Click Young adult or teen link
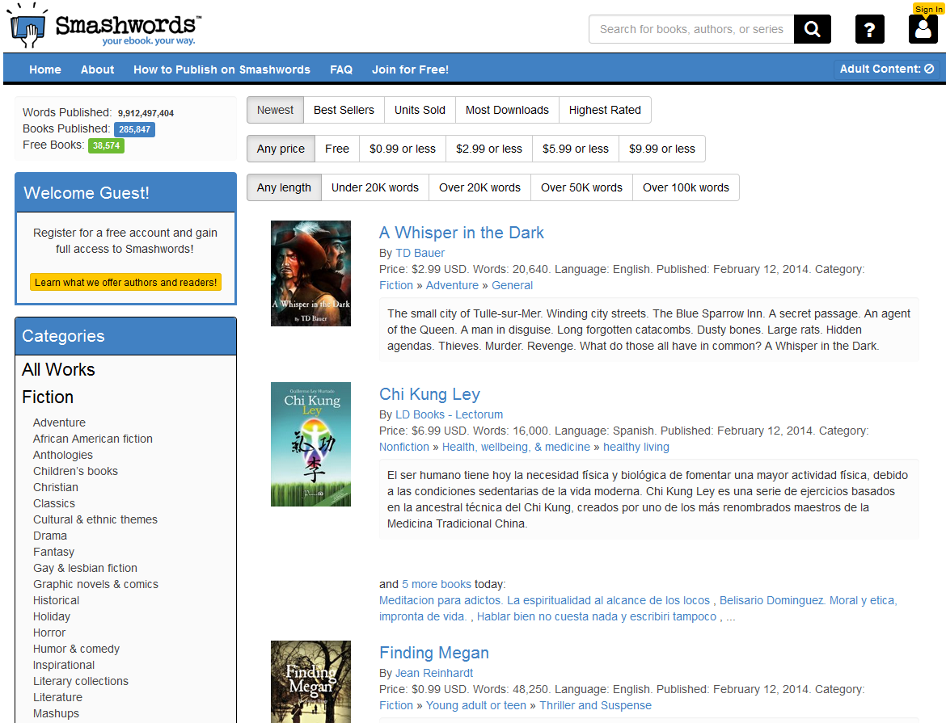 (476, 705)
